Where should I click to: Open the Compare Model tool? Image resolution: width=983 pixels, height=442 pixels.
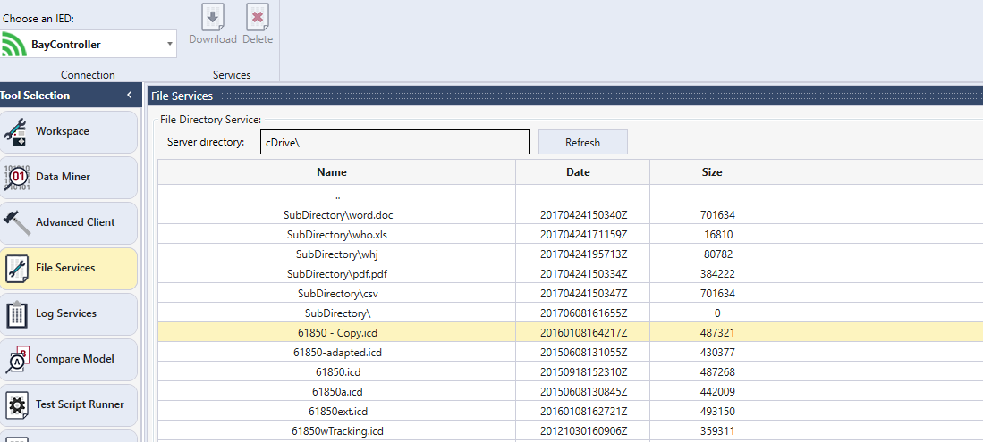pos(70,360)
